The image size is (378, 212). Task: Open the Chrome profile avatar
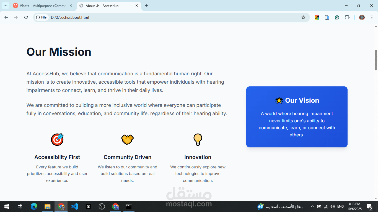point(362,17)
